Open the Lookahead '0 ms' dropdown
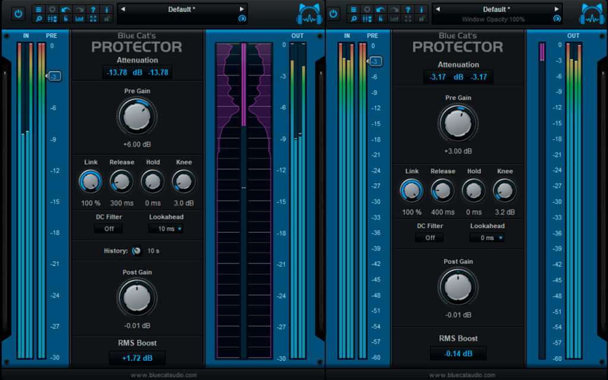Screen dimensions: 608x380 coord(487,237)
